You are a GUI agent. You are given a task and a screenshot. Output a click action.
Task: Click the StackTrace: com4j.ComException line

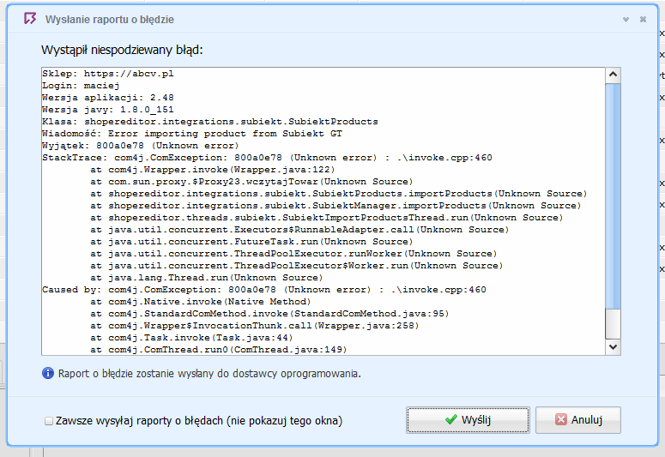[267, 157]
